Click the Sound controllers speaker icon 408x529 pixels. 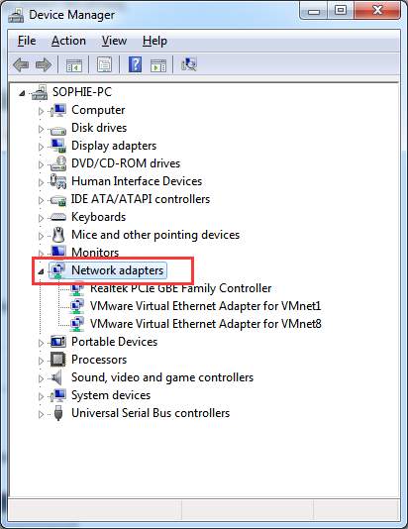click(x=56, y=377)
